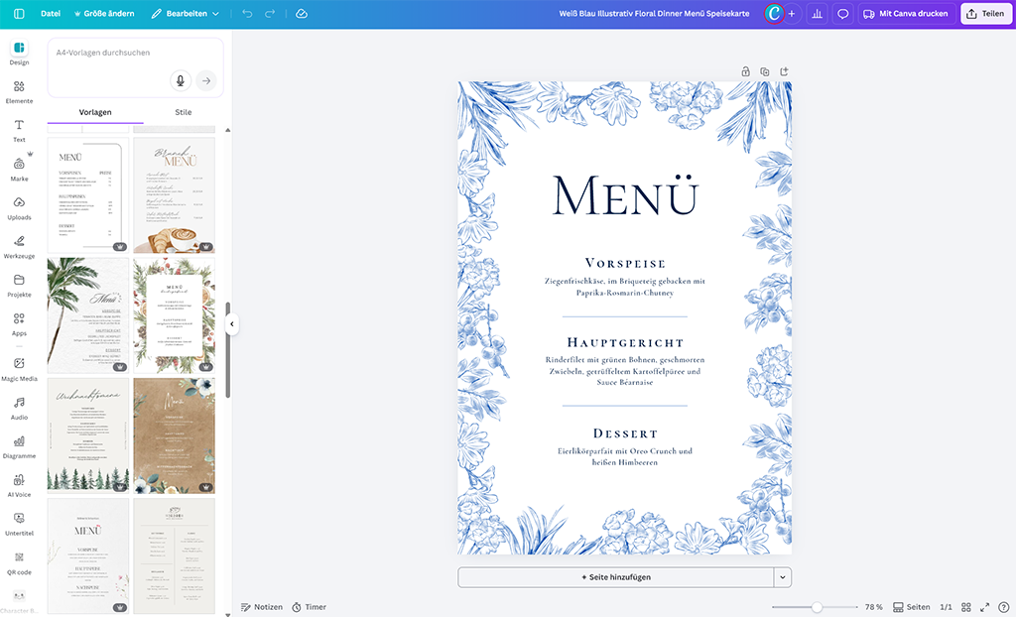1016x617 pixels.
Task: Expand the Bearbeiten dropdown
Action: (x=186, y=14)
